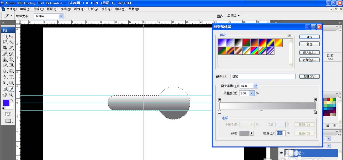
Task: Select the Eyedropper tool
Action: click(11, 89)
